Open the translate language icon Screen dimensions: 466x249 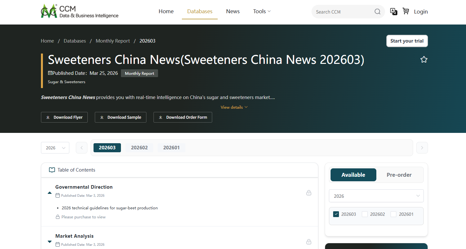pyautogui.click(x=393, y=11)
